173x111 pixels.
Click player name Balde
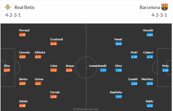[150, 101]
